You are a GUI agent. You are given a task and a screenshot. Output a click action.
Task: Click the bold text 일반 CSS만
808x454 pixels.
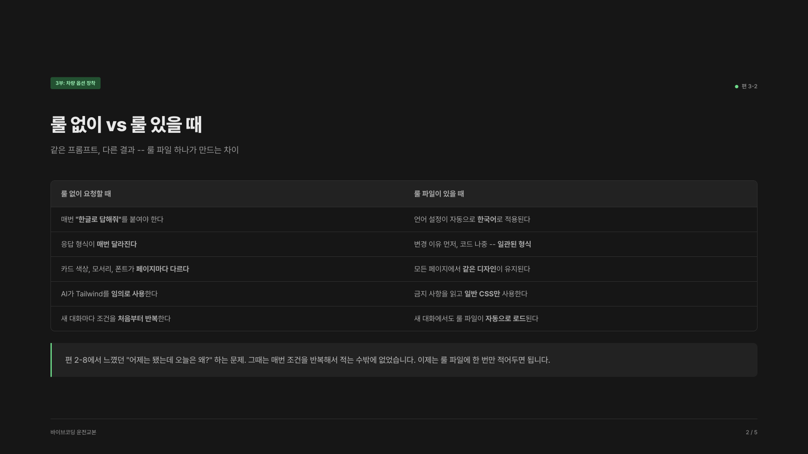coord(482,294)
